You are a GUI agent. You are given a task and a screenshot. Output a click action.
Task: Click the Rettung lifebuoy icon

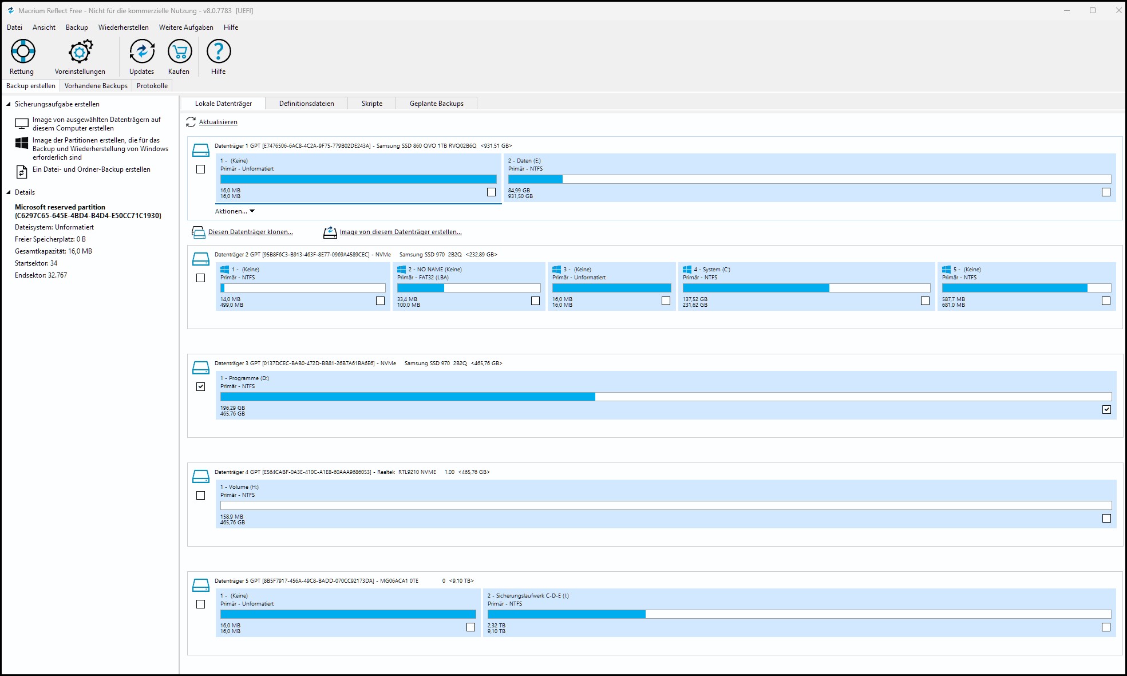click(23, 52)
